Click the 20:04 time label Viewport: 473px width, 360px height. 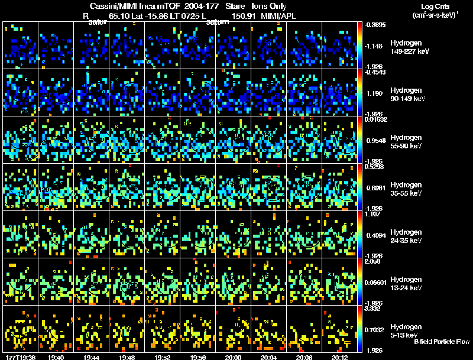click(268, 357)
